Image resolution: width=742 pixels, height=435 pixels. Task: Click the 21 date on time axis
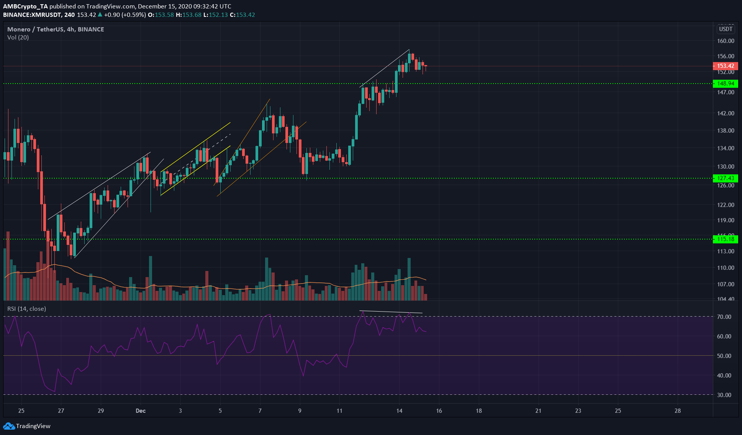coord(538,410)
